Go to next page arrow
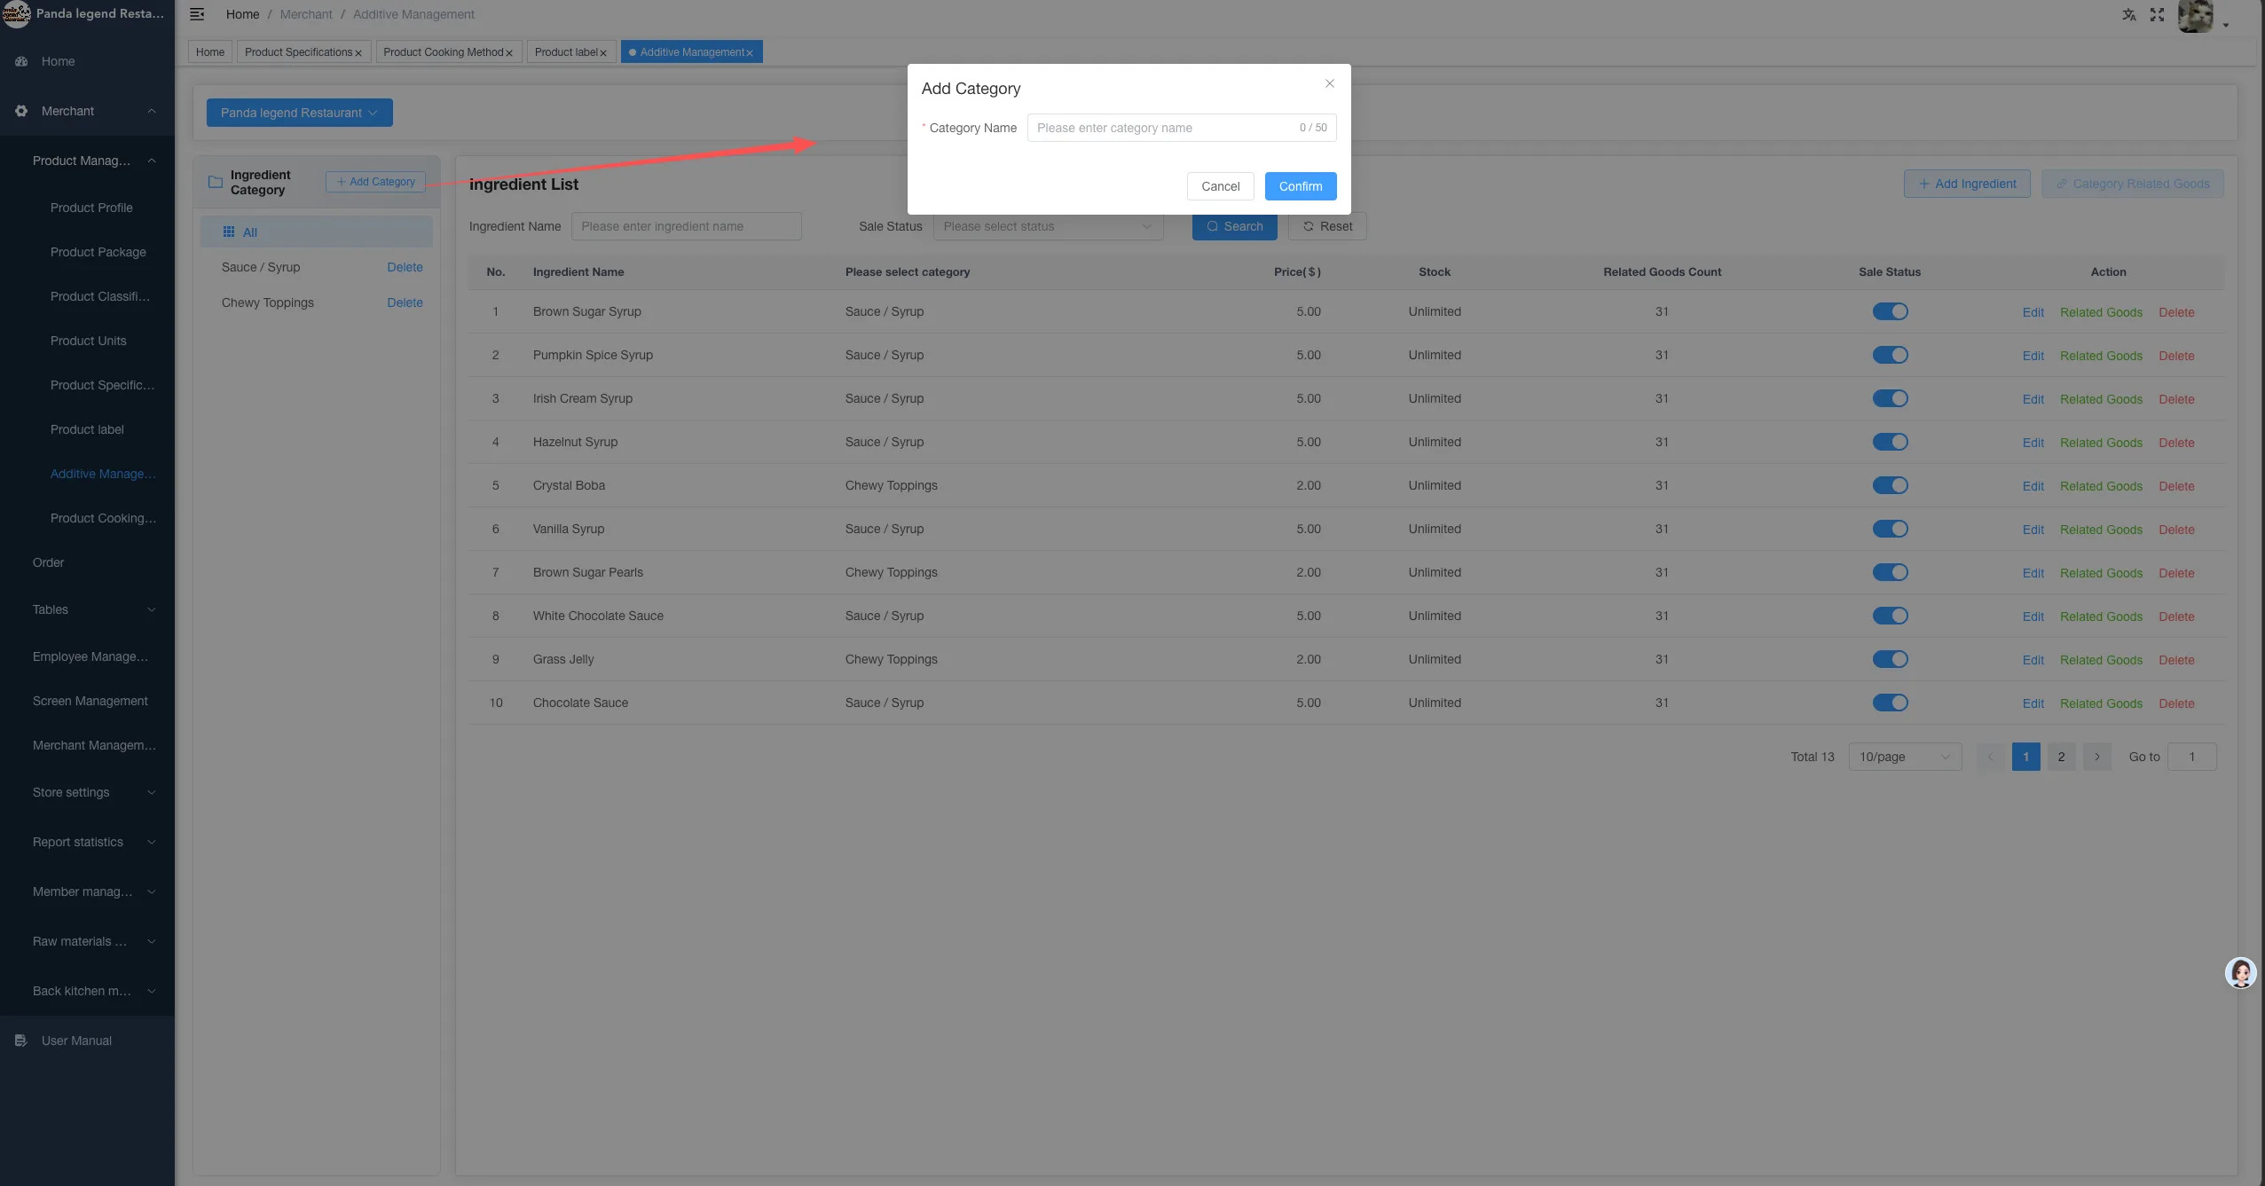The image size is (2265, 1186). (x=2096, y=757)
